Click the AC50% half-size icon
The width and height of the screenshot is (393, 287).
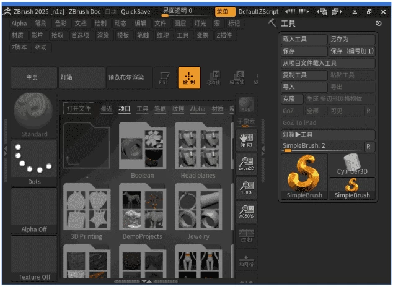click(247, 211)
